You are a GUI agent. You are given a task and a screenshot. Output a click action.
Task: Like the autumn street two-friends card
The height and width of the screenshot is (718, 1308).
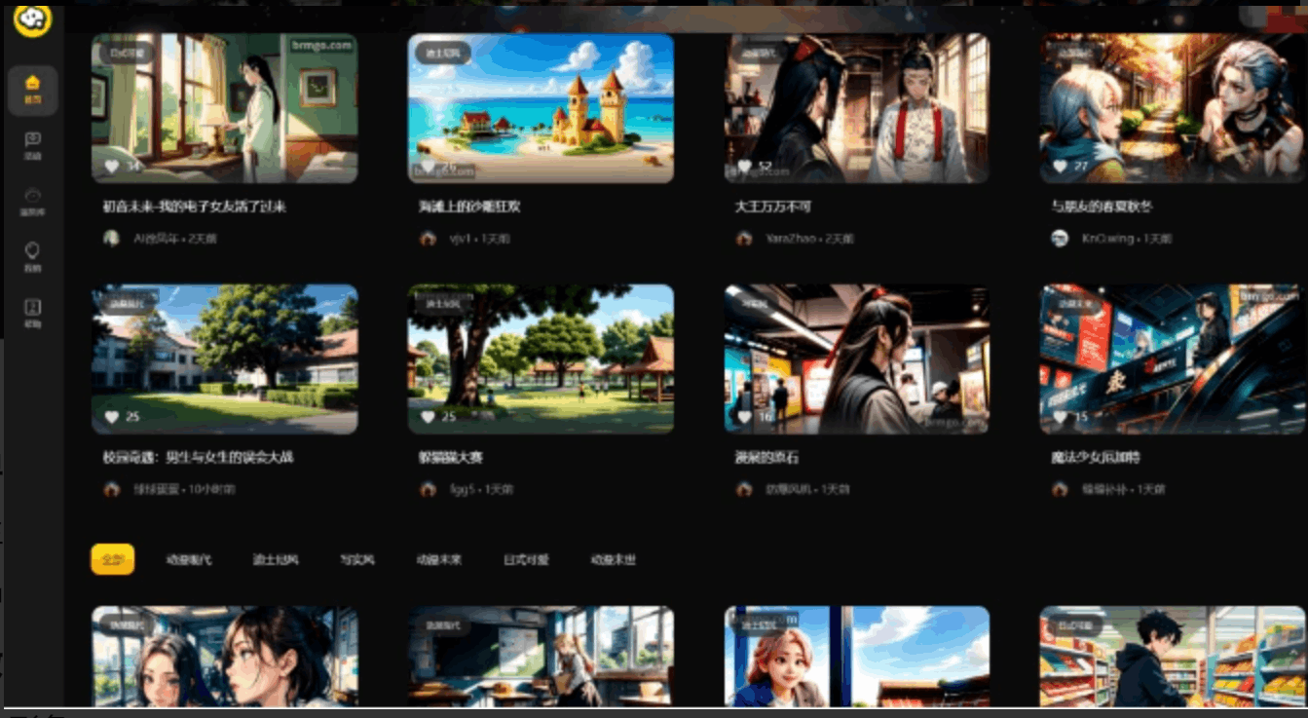coord(1061,167)
